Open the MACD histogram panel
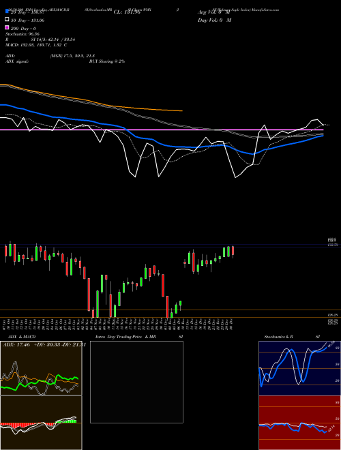 (41, 423)
